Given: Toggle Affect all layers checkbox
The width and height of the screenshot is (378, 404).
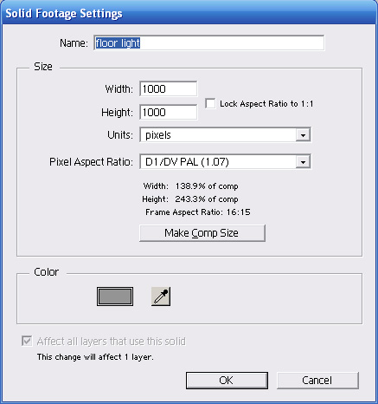Looking at the screenshot, I should tap(27, 341).
